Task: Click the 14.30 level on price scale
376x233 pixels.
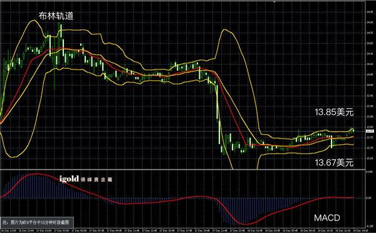Action: click(370, 23)
